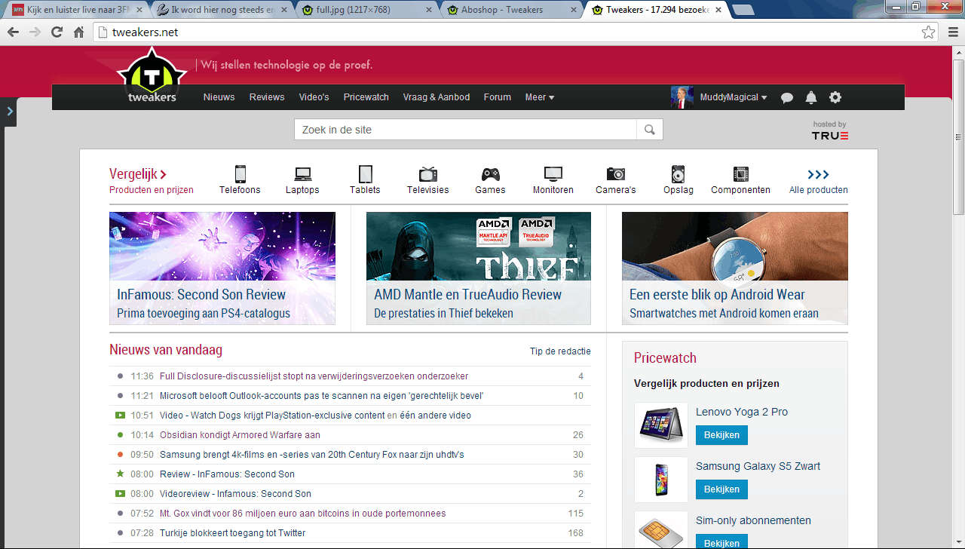Open the Opslag hard drive icon
Screen dimensions: 965x549
pyautogui.click(x=679, y=174)
